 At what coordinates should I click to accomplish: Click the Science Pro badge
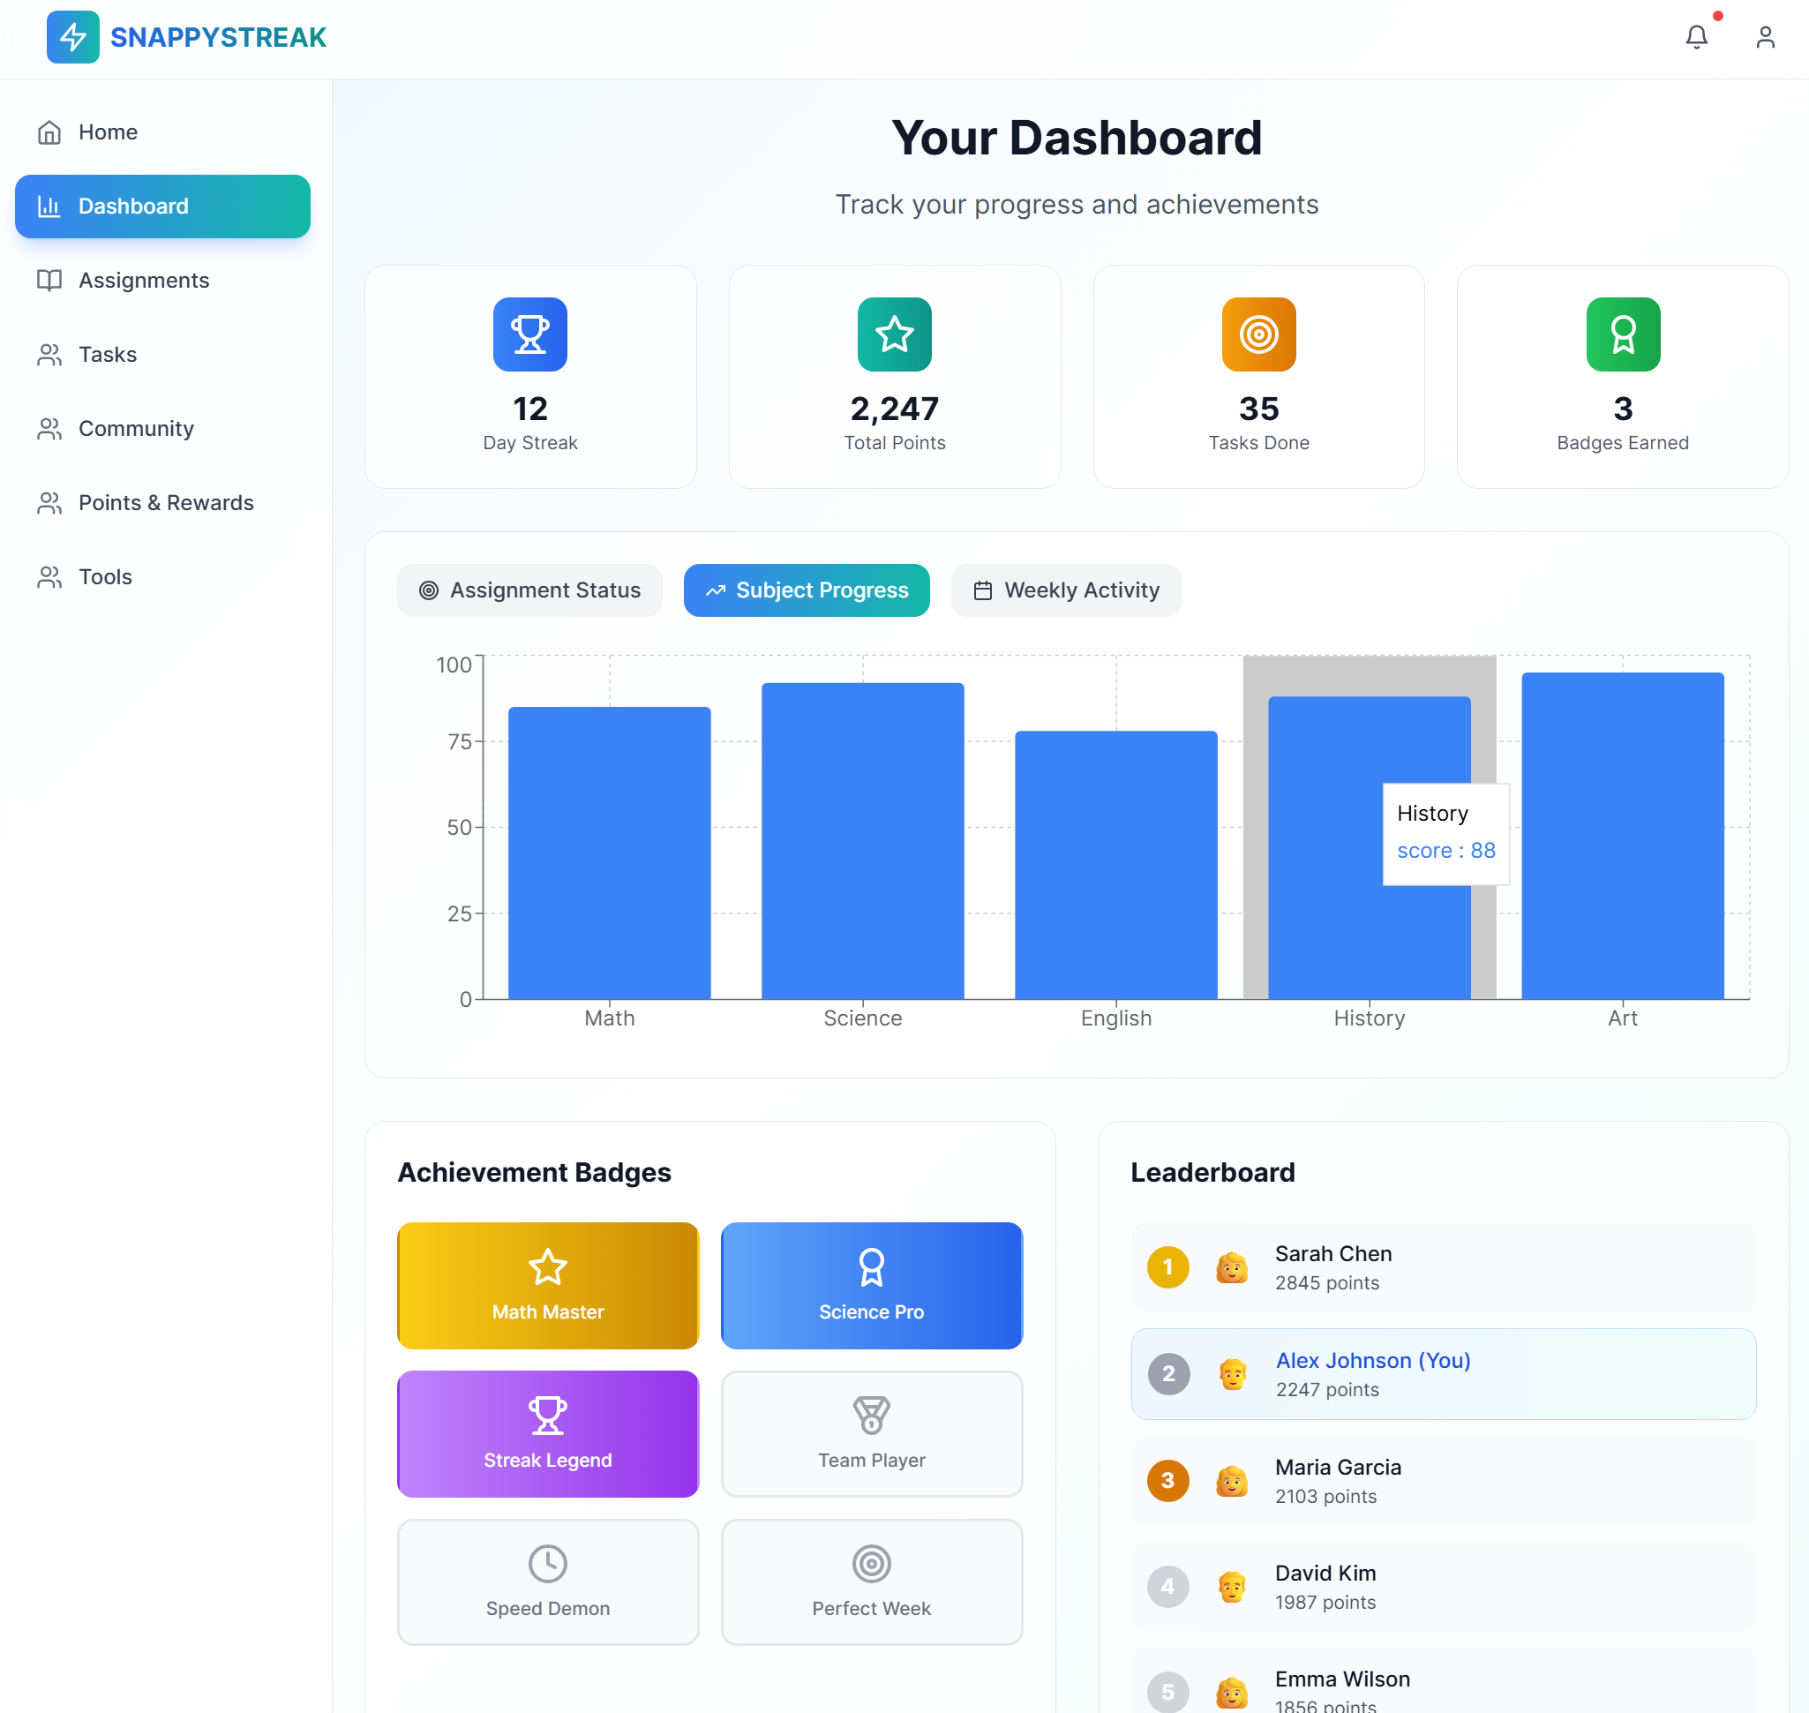tap(871, 1285)
